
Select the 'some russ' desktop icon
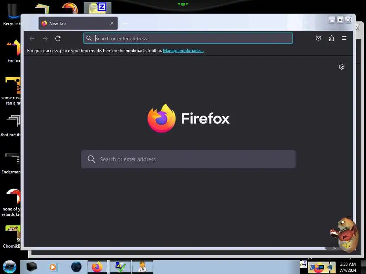(x=11, y=91)
